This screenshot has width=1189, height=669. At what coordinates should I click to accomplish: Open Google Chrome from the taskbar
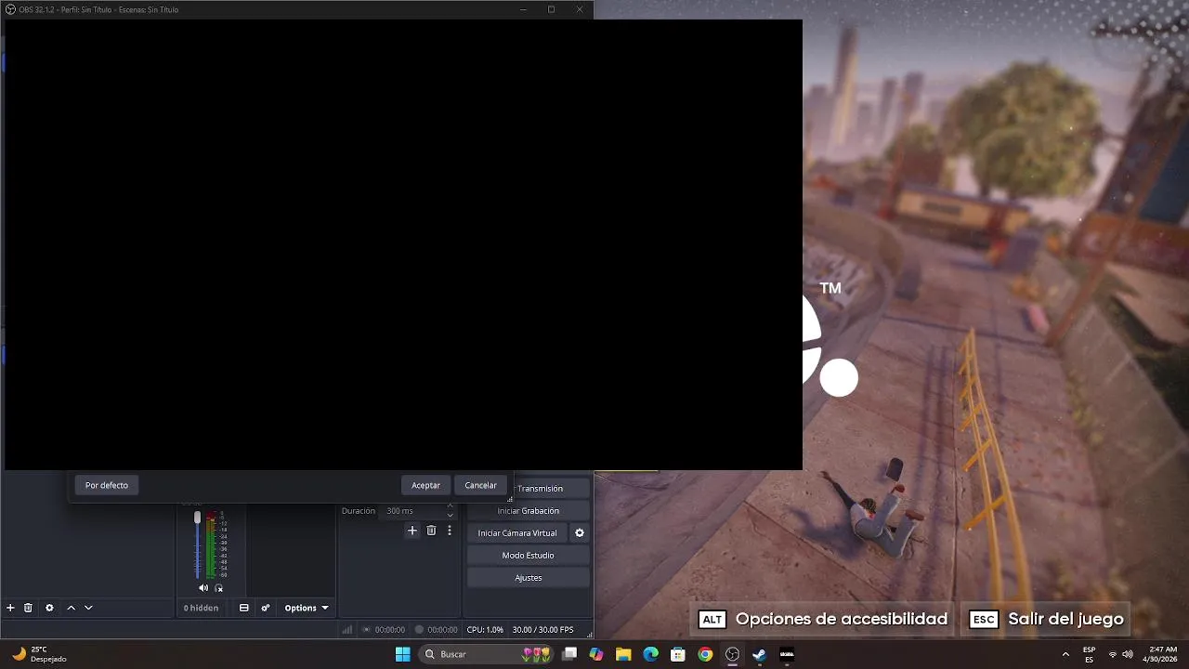point(705,654)
